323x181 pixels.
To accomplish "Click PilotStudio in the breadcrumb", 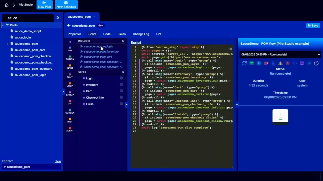I will [x=26, y=5].
